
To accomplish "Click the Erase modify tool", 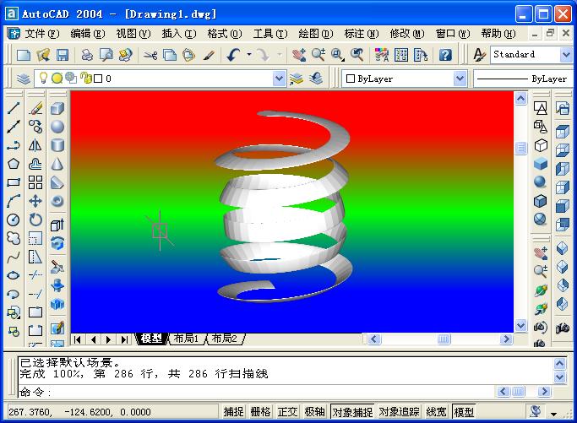I will [x=35, y=108].
